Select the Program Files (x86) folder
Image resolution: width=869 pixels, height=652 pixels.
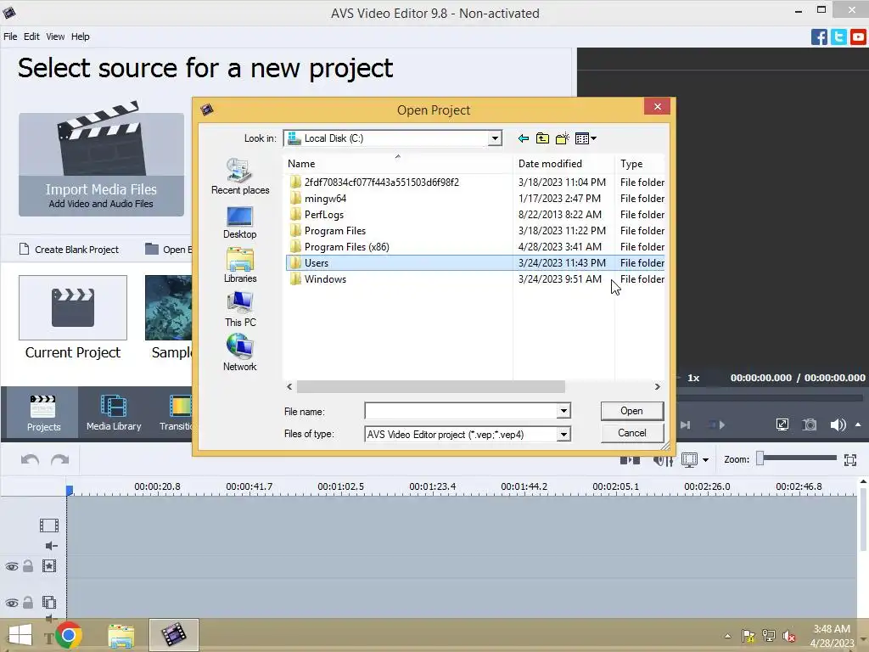tap(347, 247)
